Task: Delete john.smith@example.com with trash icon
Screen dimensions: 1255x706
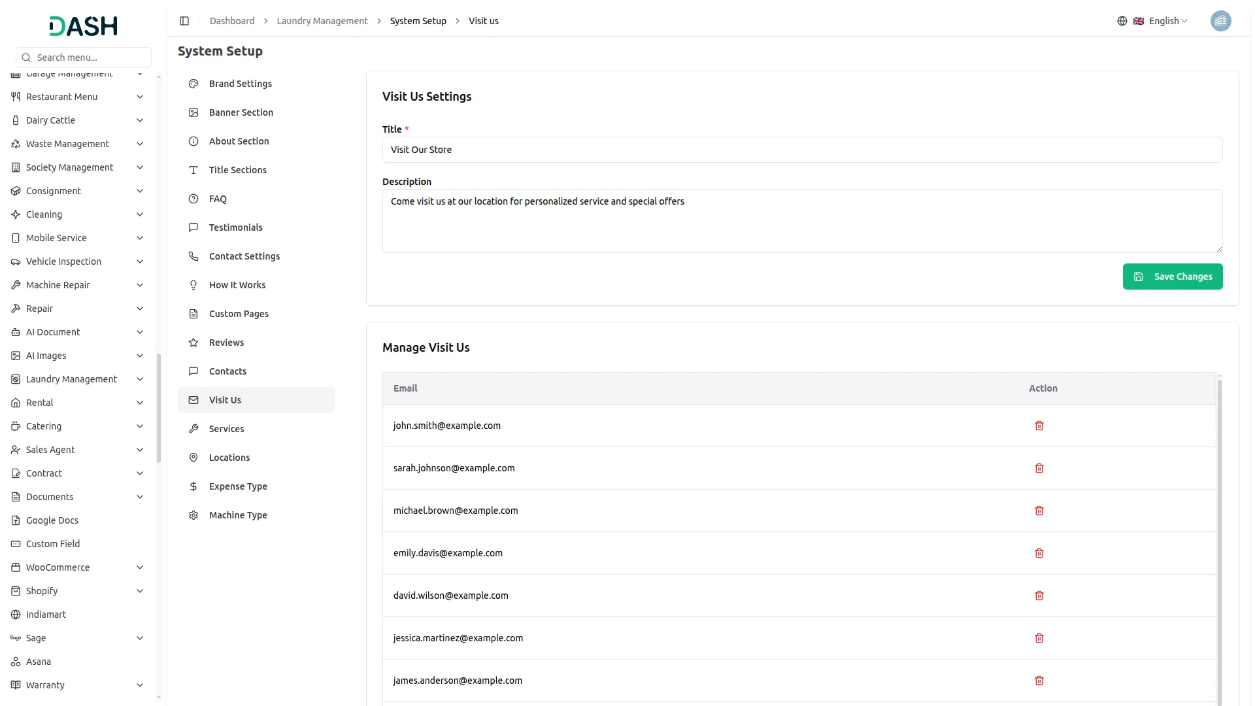Action: [1039, 426]
